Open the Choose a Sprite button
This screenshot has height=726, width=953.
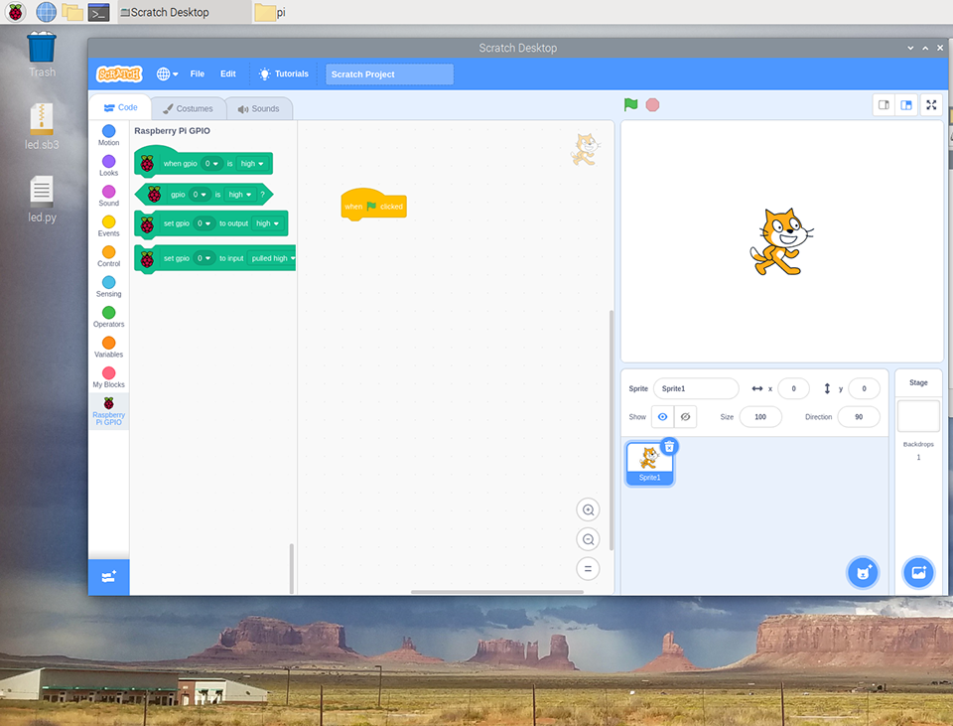click(x=863, y=572)
